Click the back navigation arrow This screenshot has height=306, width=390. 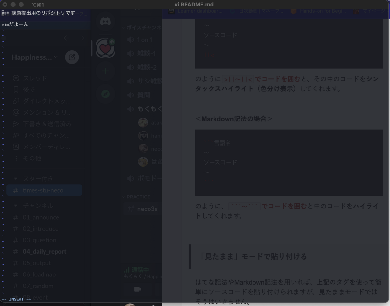click(67, 38)
